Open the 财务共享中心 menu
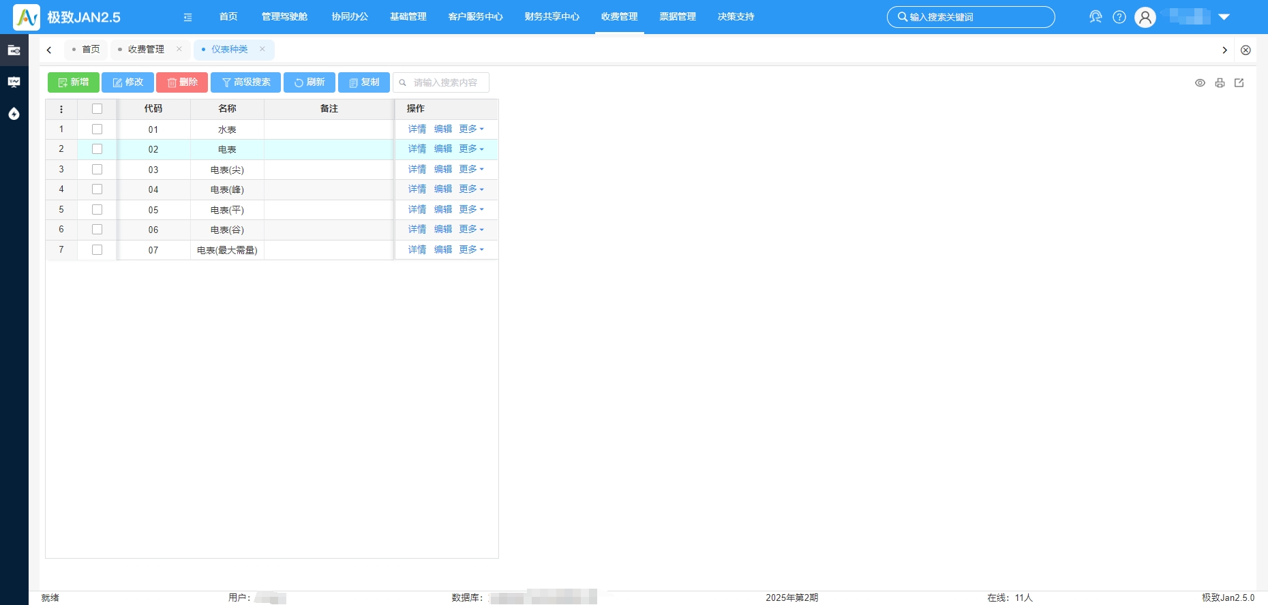This screenshot has height=605, width=1268. pyautogui.click(x=552, y=17)
